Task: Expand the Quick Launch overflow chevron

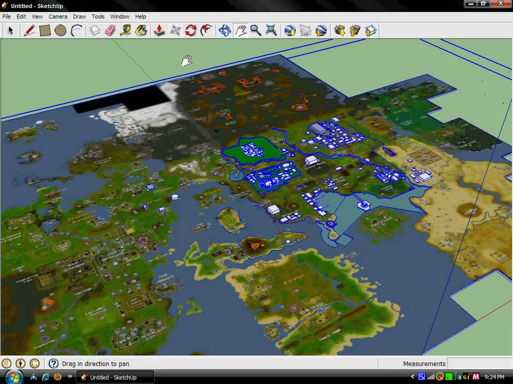Action: [x=69, y=377]
